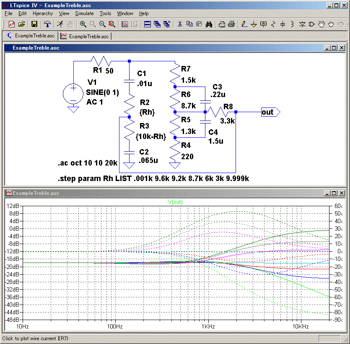350x344 pixels.
Task: Switch to the ExampleTreble.asc schematic tab
Action: tap(31, 36)
